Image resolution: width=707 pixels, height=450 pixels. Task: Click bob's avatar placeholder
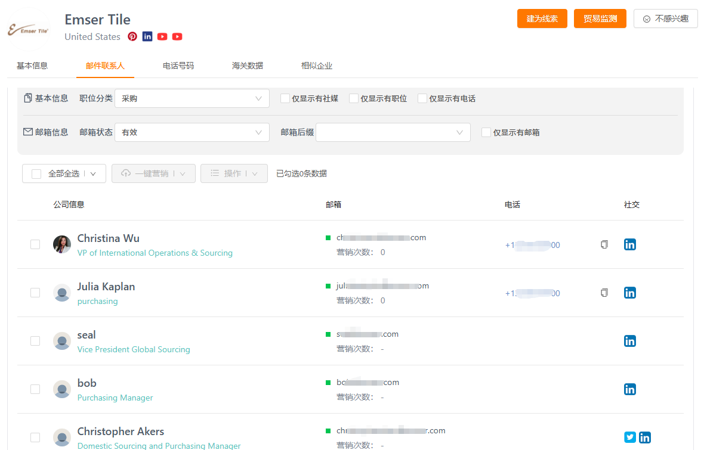tap(62, 389)
